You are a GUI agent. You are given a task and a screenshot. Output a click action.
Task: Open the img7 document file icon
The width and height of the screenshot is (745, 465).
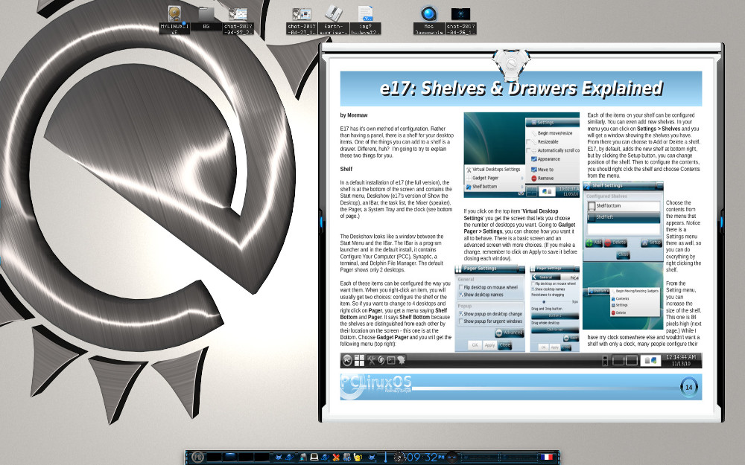[x=365, y=20]
